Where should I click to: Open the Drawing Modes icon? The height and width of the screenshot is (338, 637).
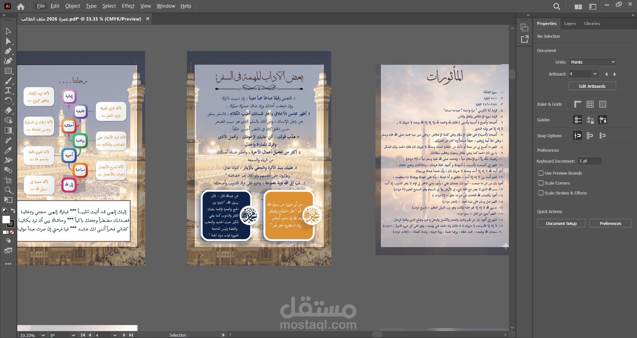pos(8,241)
